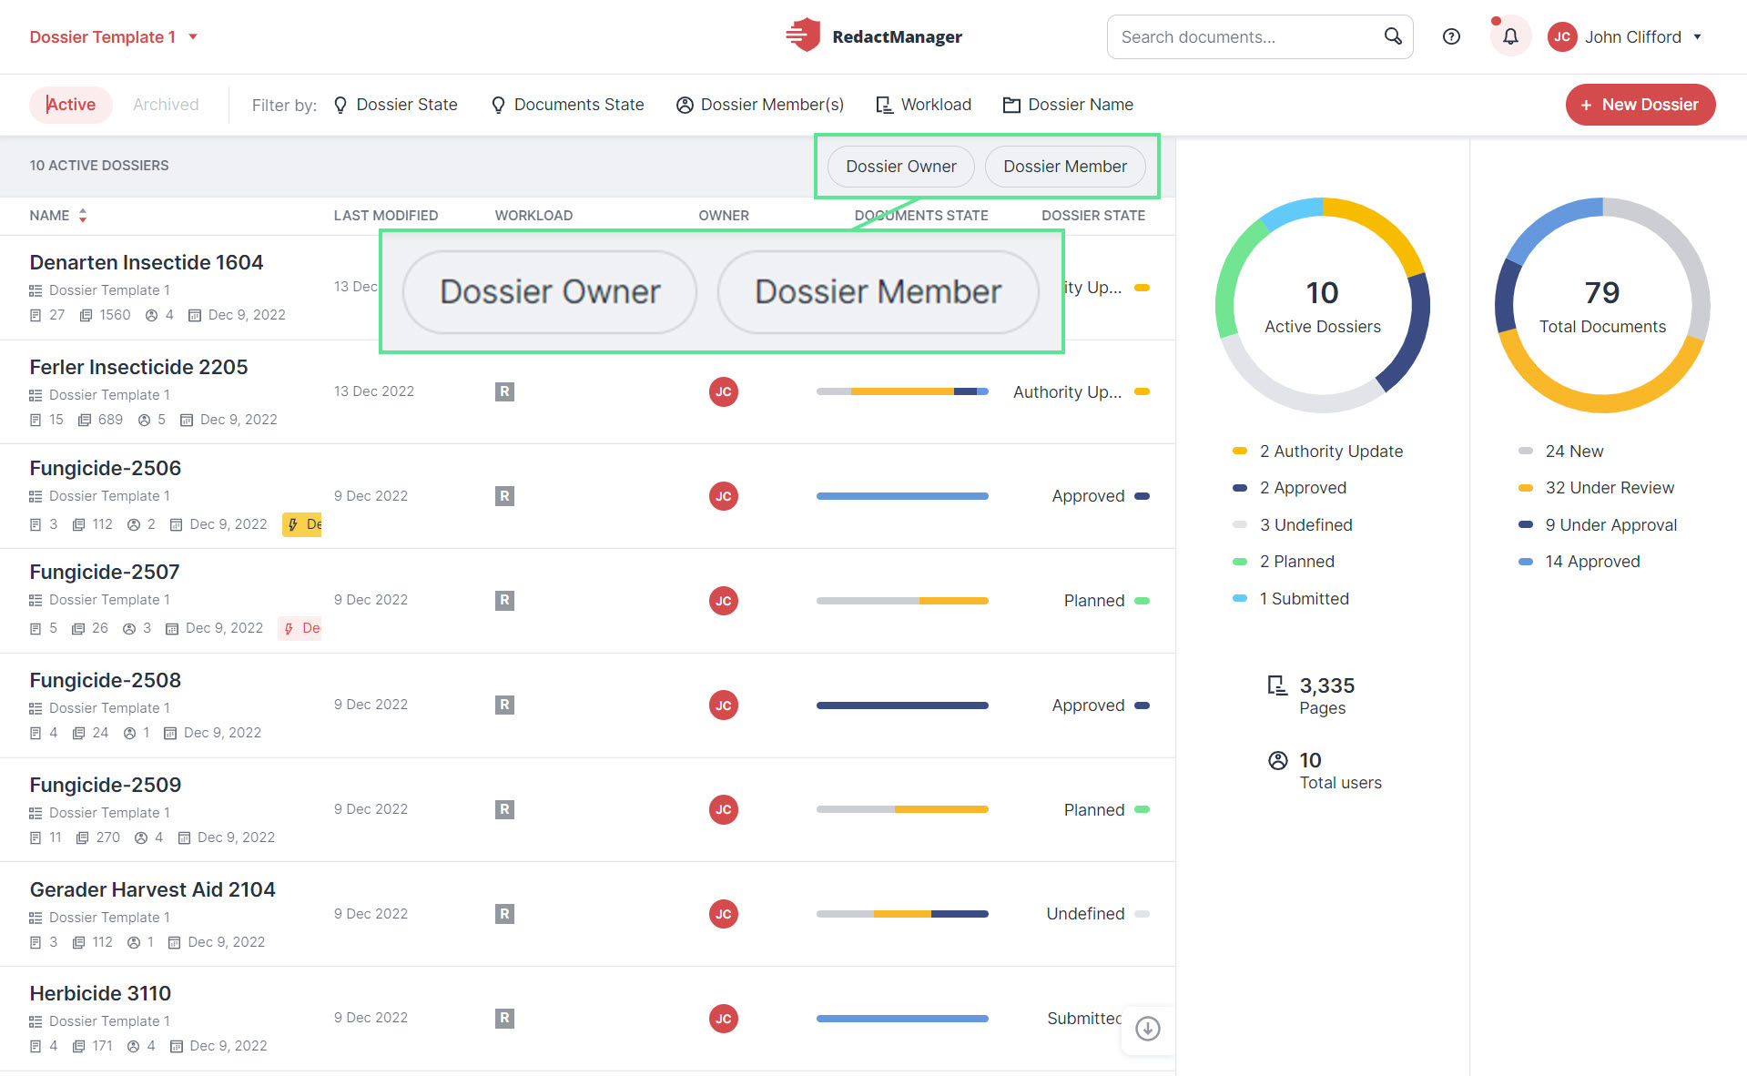Screen dimensions: 1747x1076
Task: Open the Fungicide-2506 dossier
Action: coord(106,468)
